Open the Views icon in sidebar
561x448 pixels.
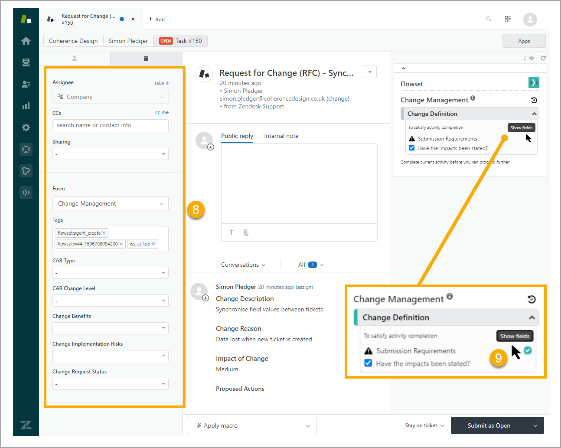click(26, 62)
